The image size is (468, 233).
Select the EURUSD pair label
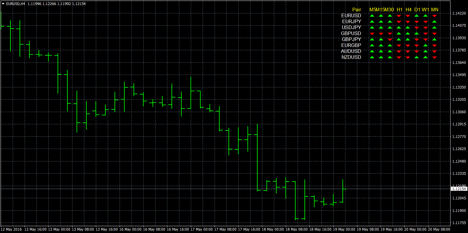point(351,15)
